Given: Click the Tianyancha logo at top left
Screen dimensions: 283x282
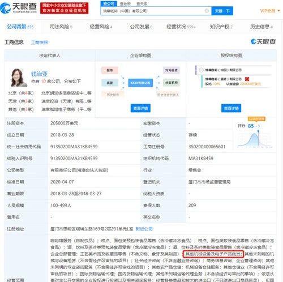Looking at the screenshot, I should tap(19, 7).
